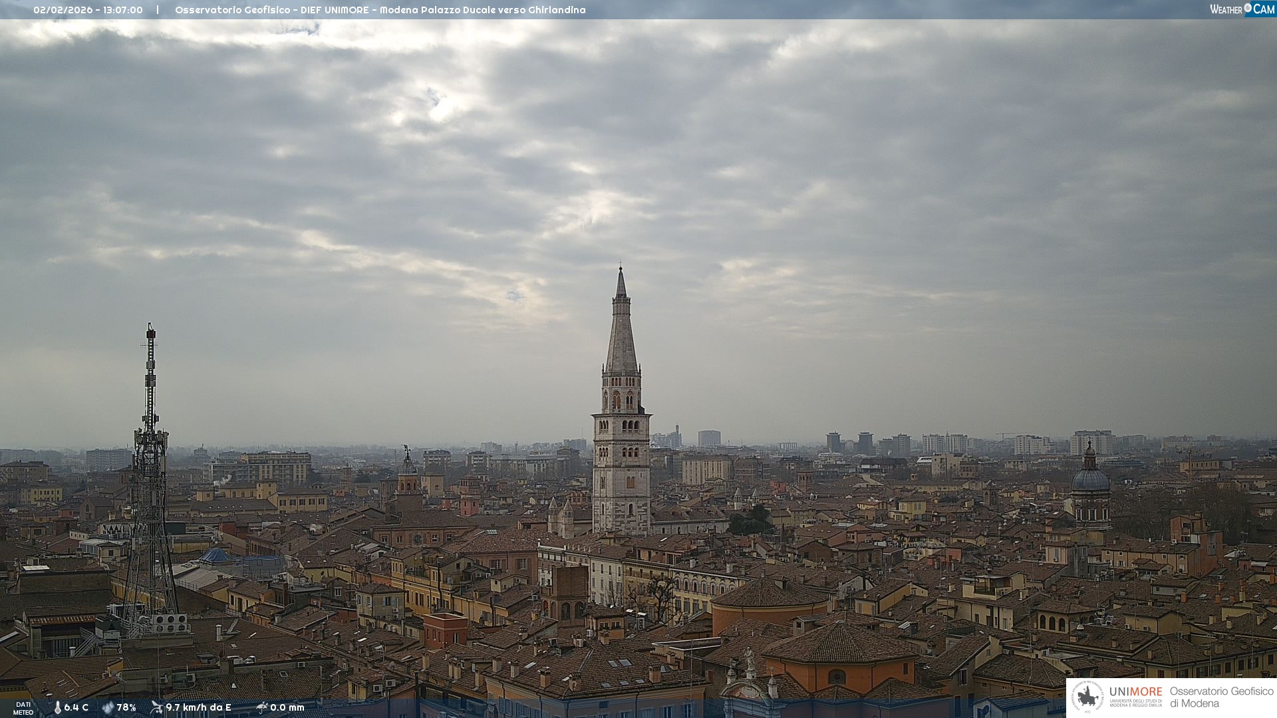Click the 0.0 mm rainfall value
Screen dimensions: 1277x718
click(x=287, y=707)
